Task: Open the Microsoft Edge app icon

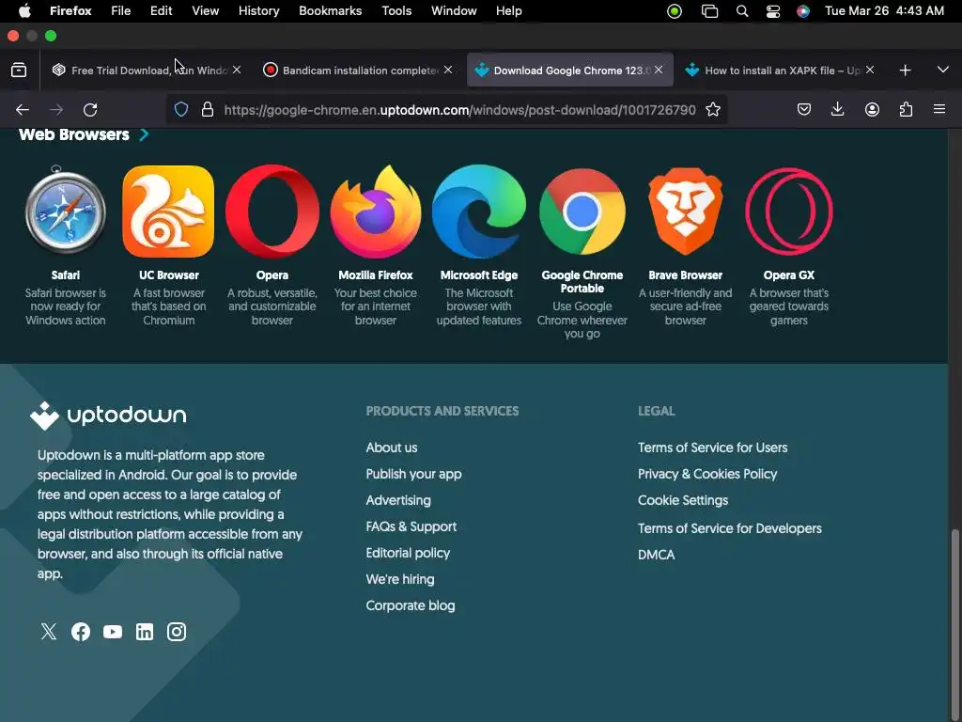Action: [x=478, y=211]
